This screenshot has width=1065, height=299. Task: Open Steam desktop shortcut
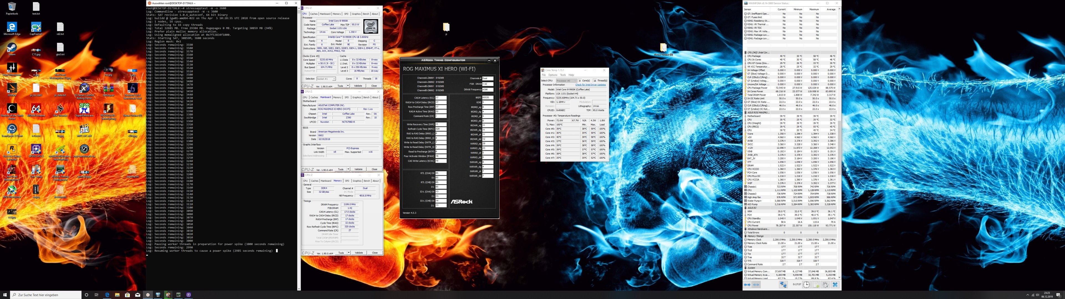point(12,48)
